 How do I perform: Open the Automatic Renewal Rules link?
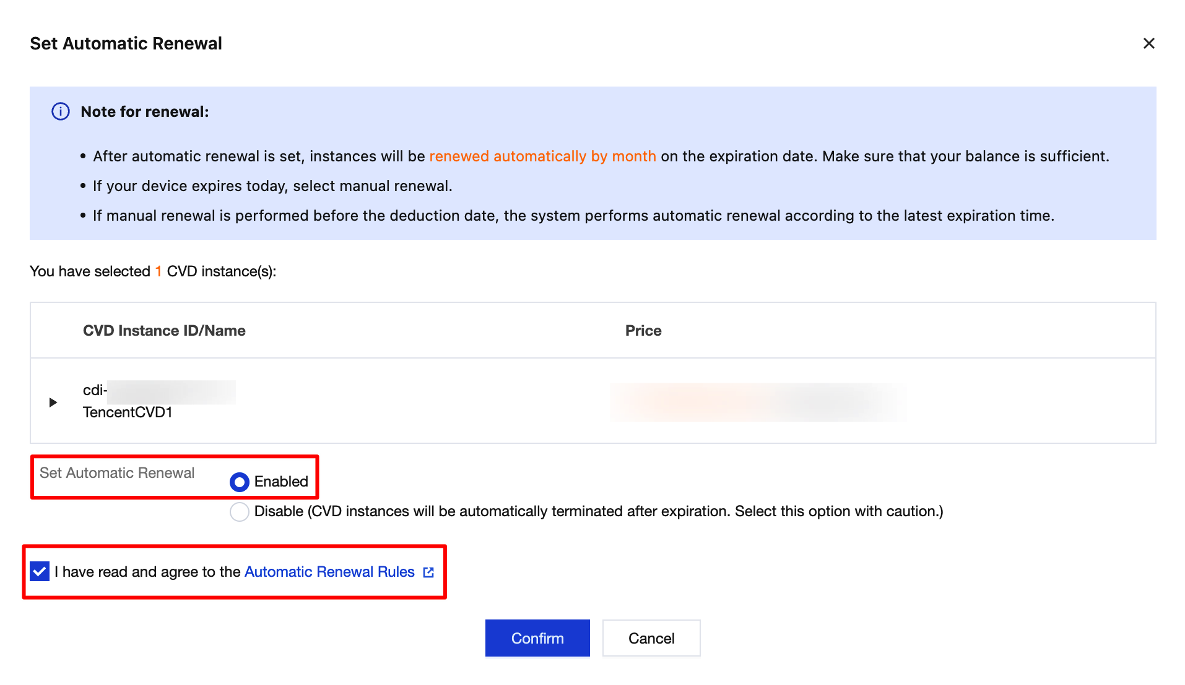pos(329,572)
